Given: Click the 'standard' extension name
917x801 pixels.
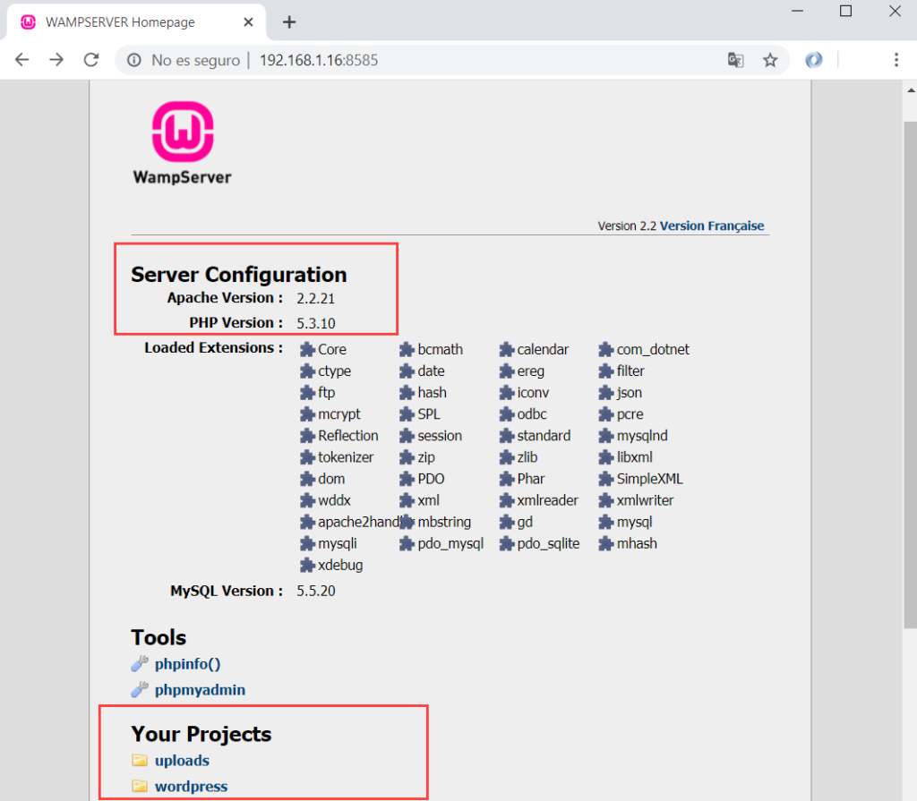Looking at the screenshot, I should [x=544, y=436].
